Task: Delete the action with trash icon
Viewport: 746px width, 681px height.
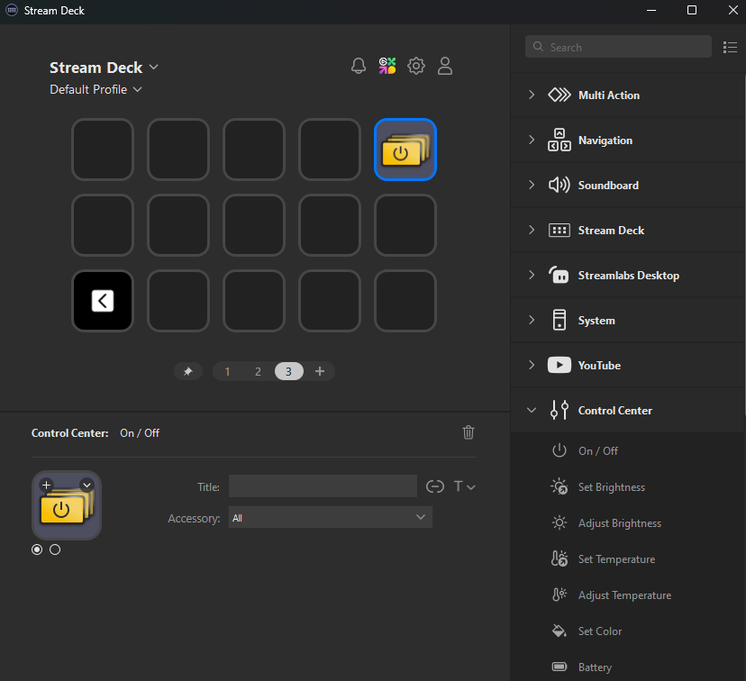Action: (469, 432)
